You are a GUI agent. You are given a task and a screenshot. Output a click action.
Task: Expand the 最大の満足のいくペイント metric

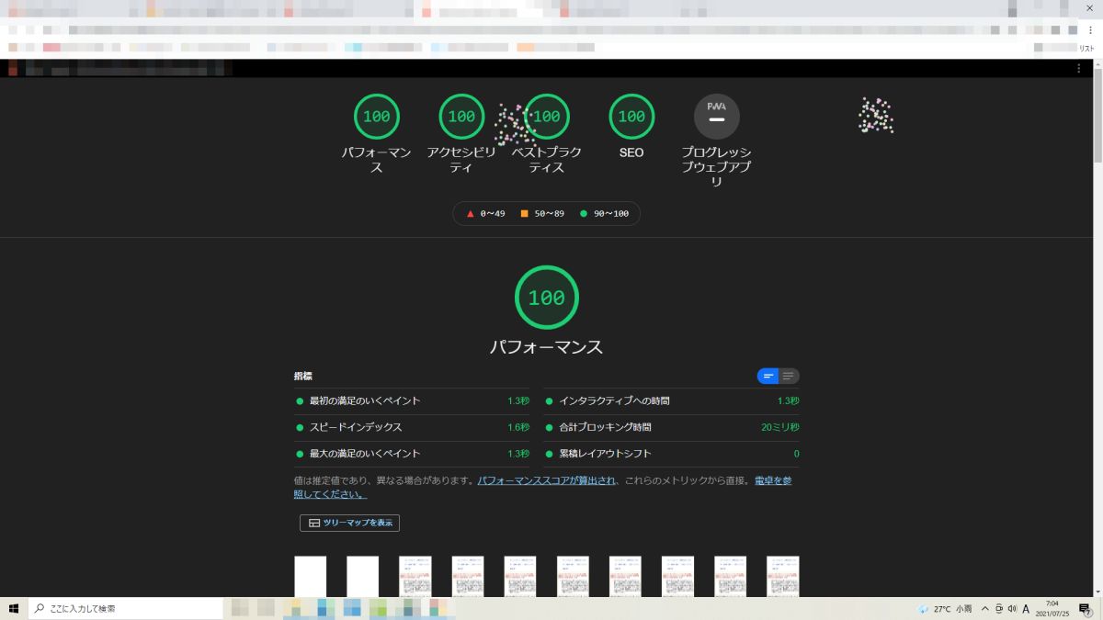[x=413, y=454]
